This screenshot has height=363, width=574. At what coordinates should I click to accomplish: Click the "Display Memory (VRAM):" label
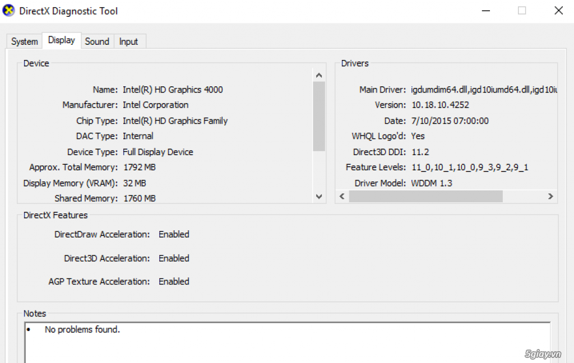point(71,183)
